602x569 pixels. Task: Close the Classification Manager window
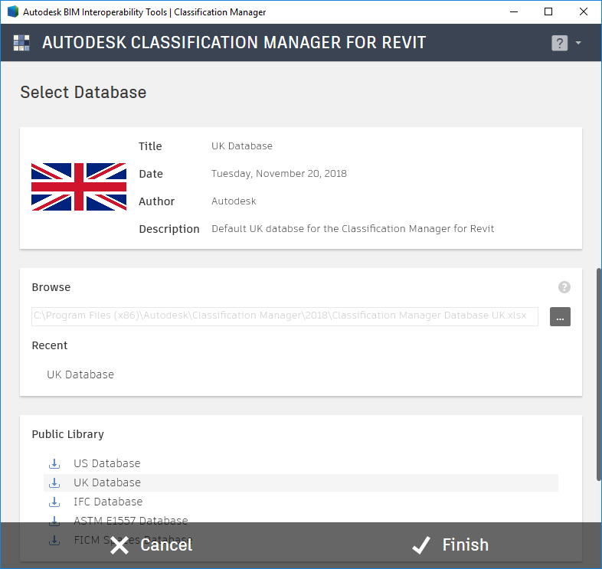pyautogui.click(x=583, y=12)
